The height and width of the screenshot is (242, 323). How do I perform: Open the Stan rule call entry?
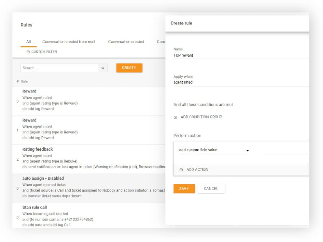(x=34, y=207)
